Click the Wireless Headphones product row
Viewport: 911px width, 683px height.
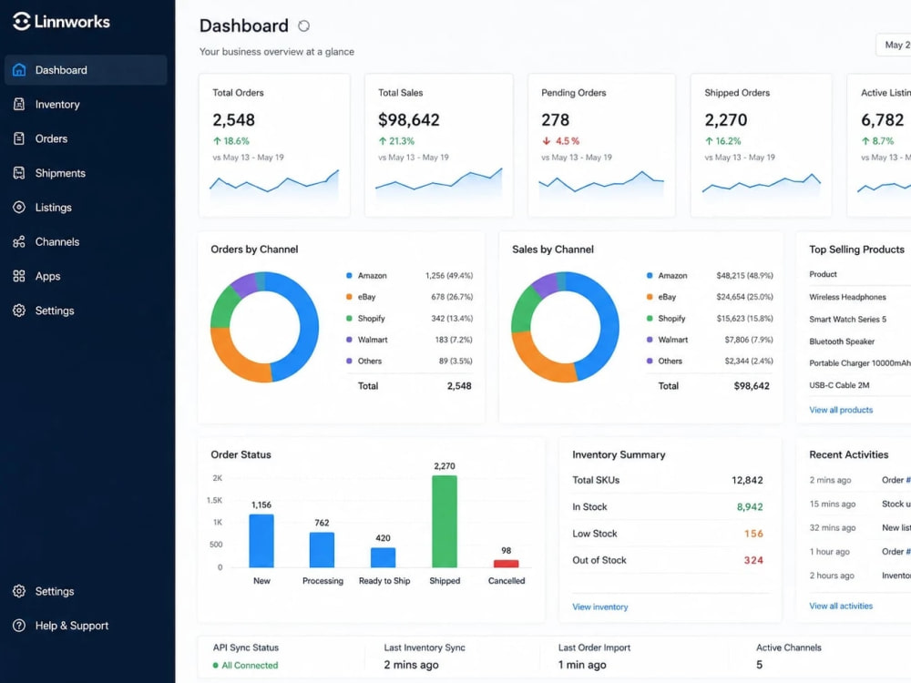coord(860,297)
